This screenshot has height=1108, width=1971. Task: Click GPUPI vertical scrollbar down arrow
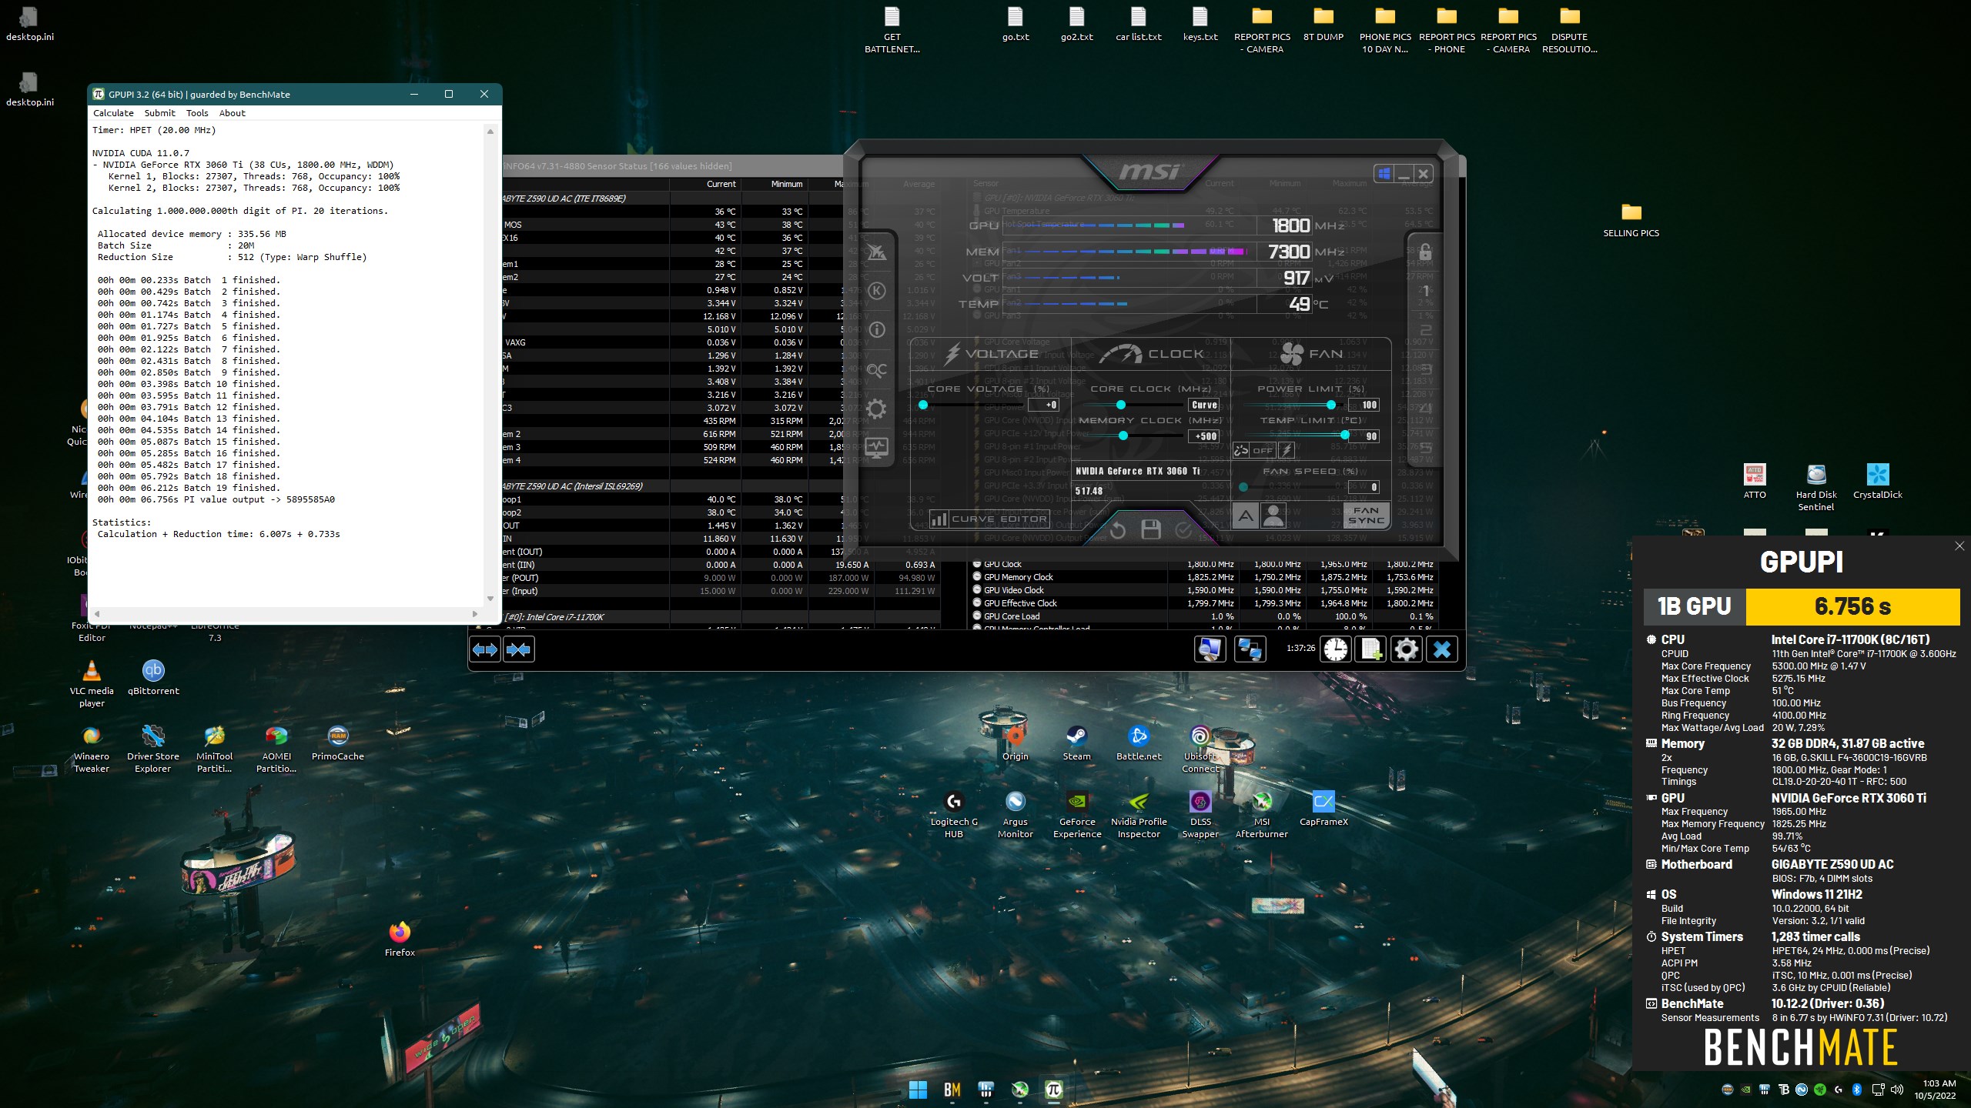coord(490,599)
